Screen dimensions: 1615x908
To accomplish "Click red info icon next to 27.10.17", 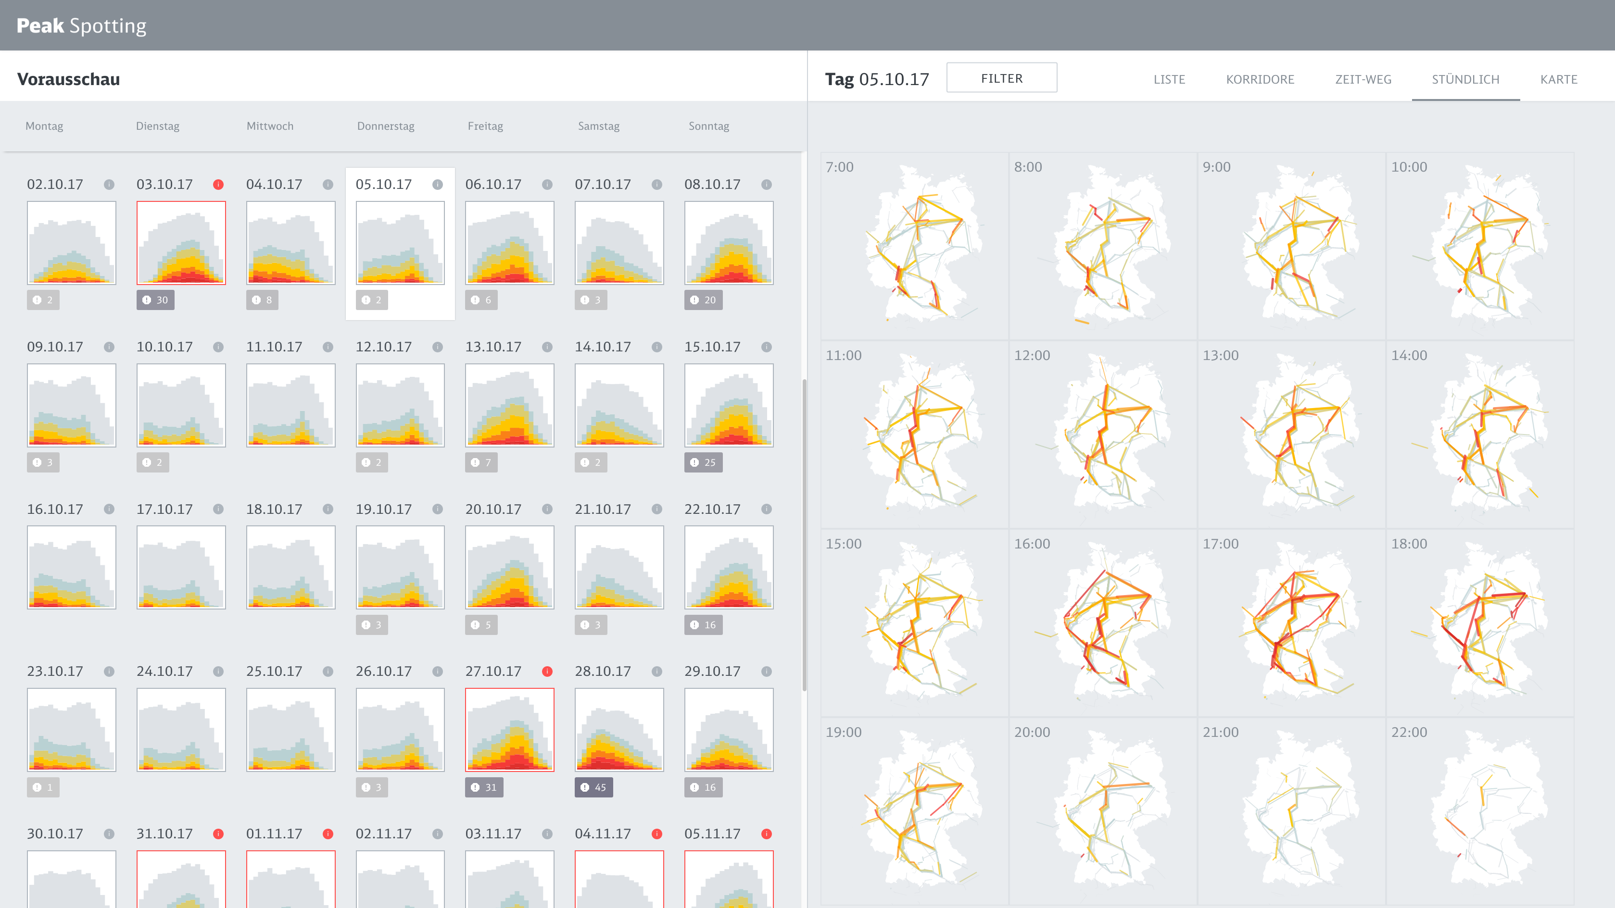I will pos(547,671).
